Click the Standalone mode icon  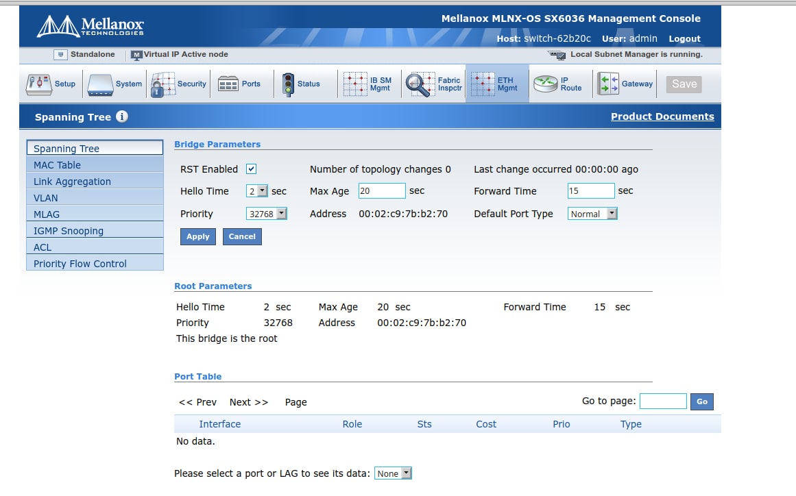(60, 55)
